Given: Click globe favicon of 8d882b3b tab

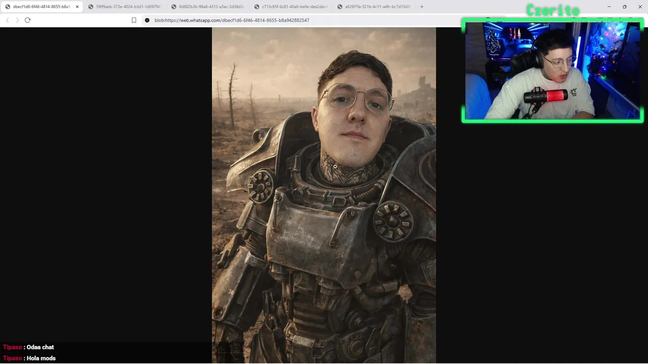Looking at the screenshot, I should [x=174, y=7].
